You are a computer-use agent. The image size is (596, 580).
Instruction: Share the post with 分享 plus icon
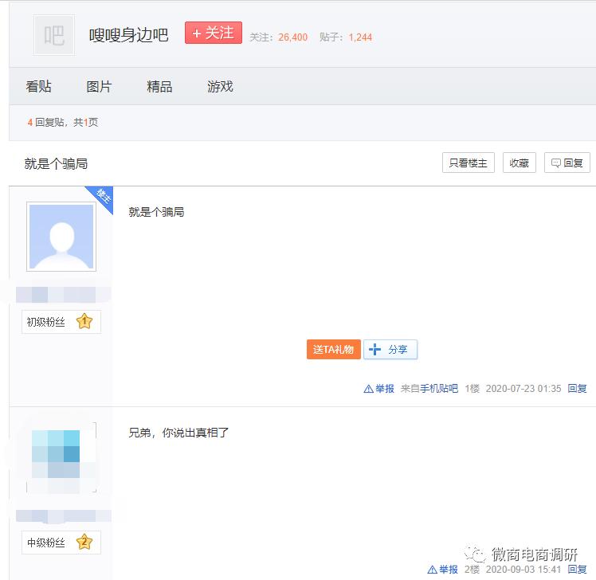[x=390, y=349]
